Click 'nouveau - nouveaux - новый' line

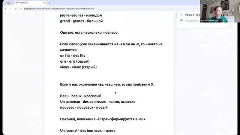tap(84, 108)
